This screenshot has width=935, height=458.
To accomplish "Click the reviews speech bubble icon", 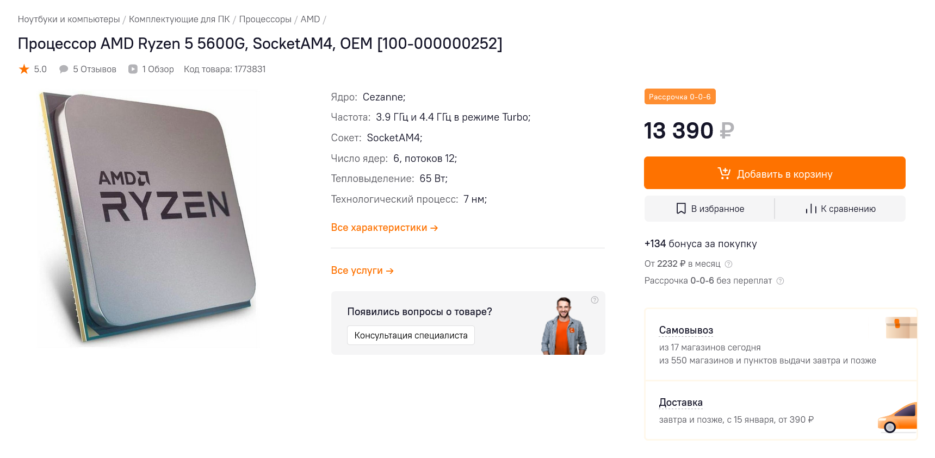I will coord(64,69).
